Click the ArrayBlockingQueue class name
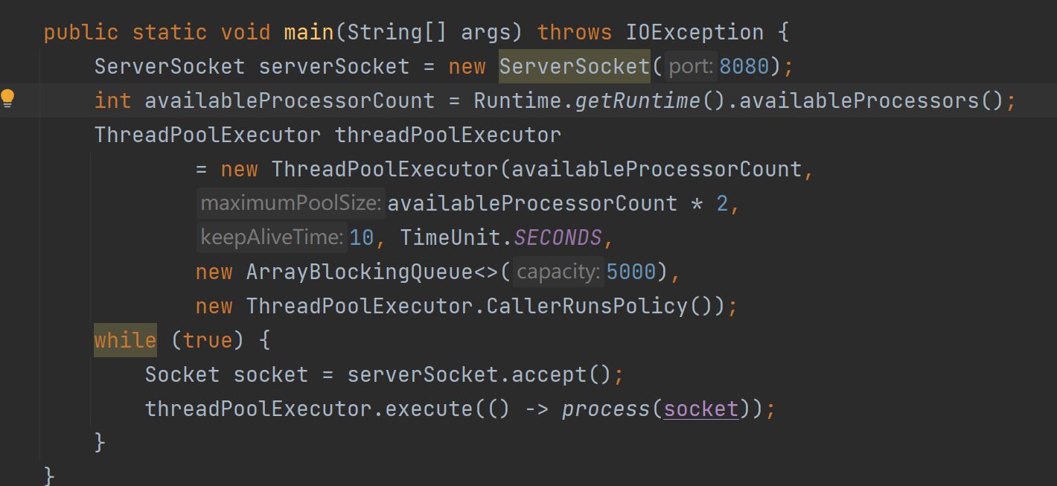Screen dimensions: 1057x486 pos(360,272)
